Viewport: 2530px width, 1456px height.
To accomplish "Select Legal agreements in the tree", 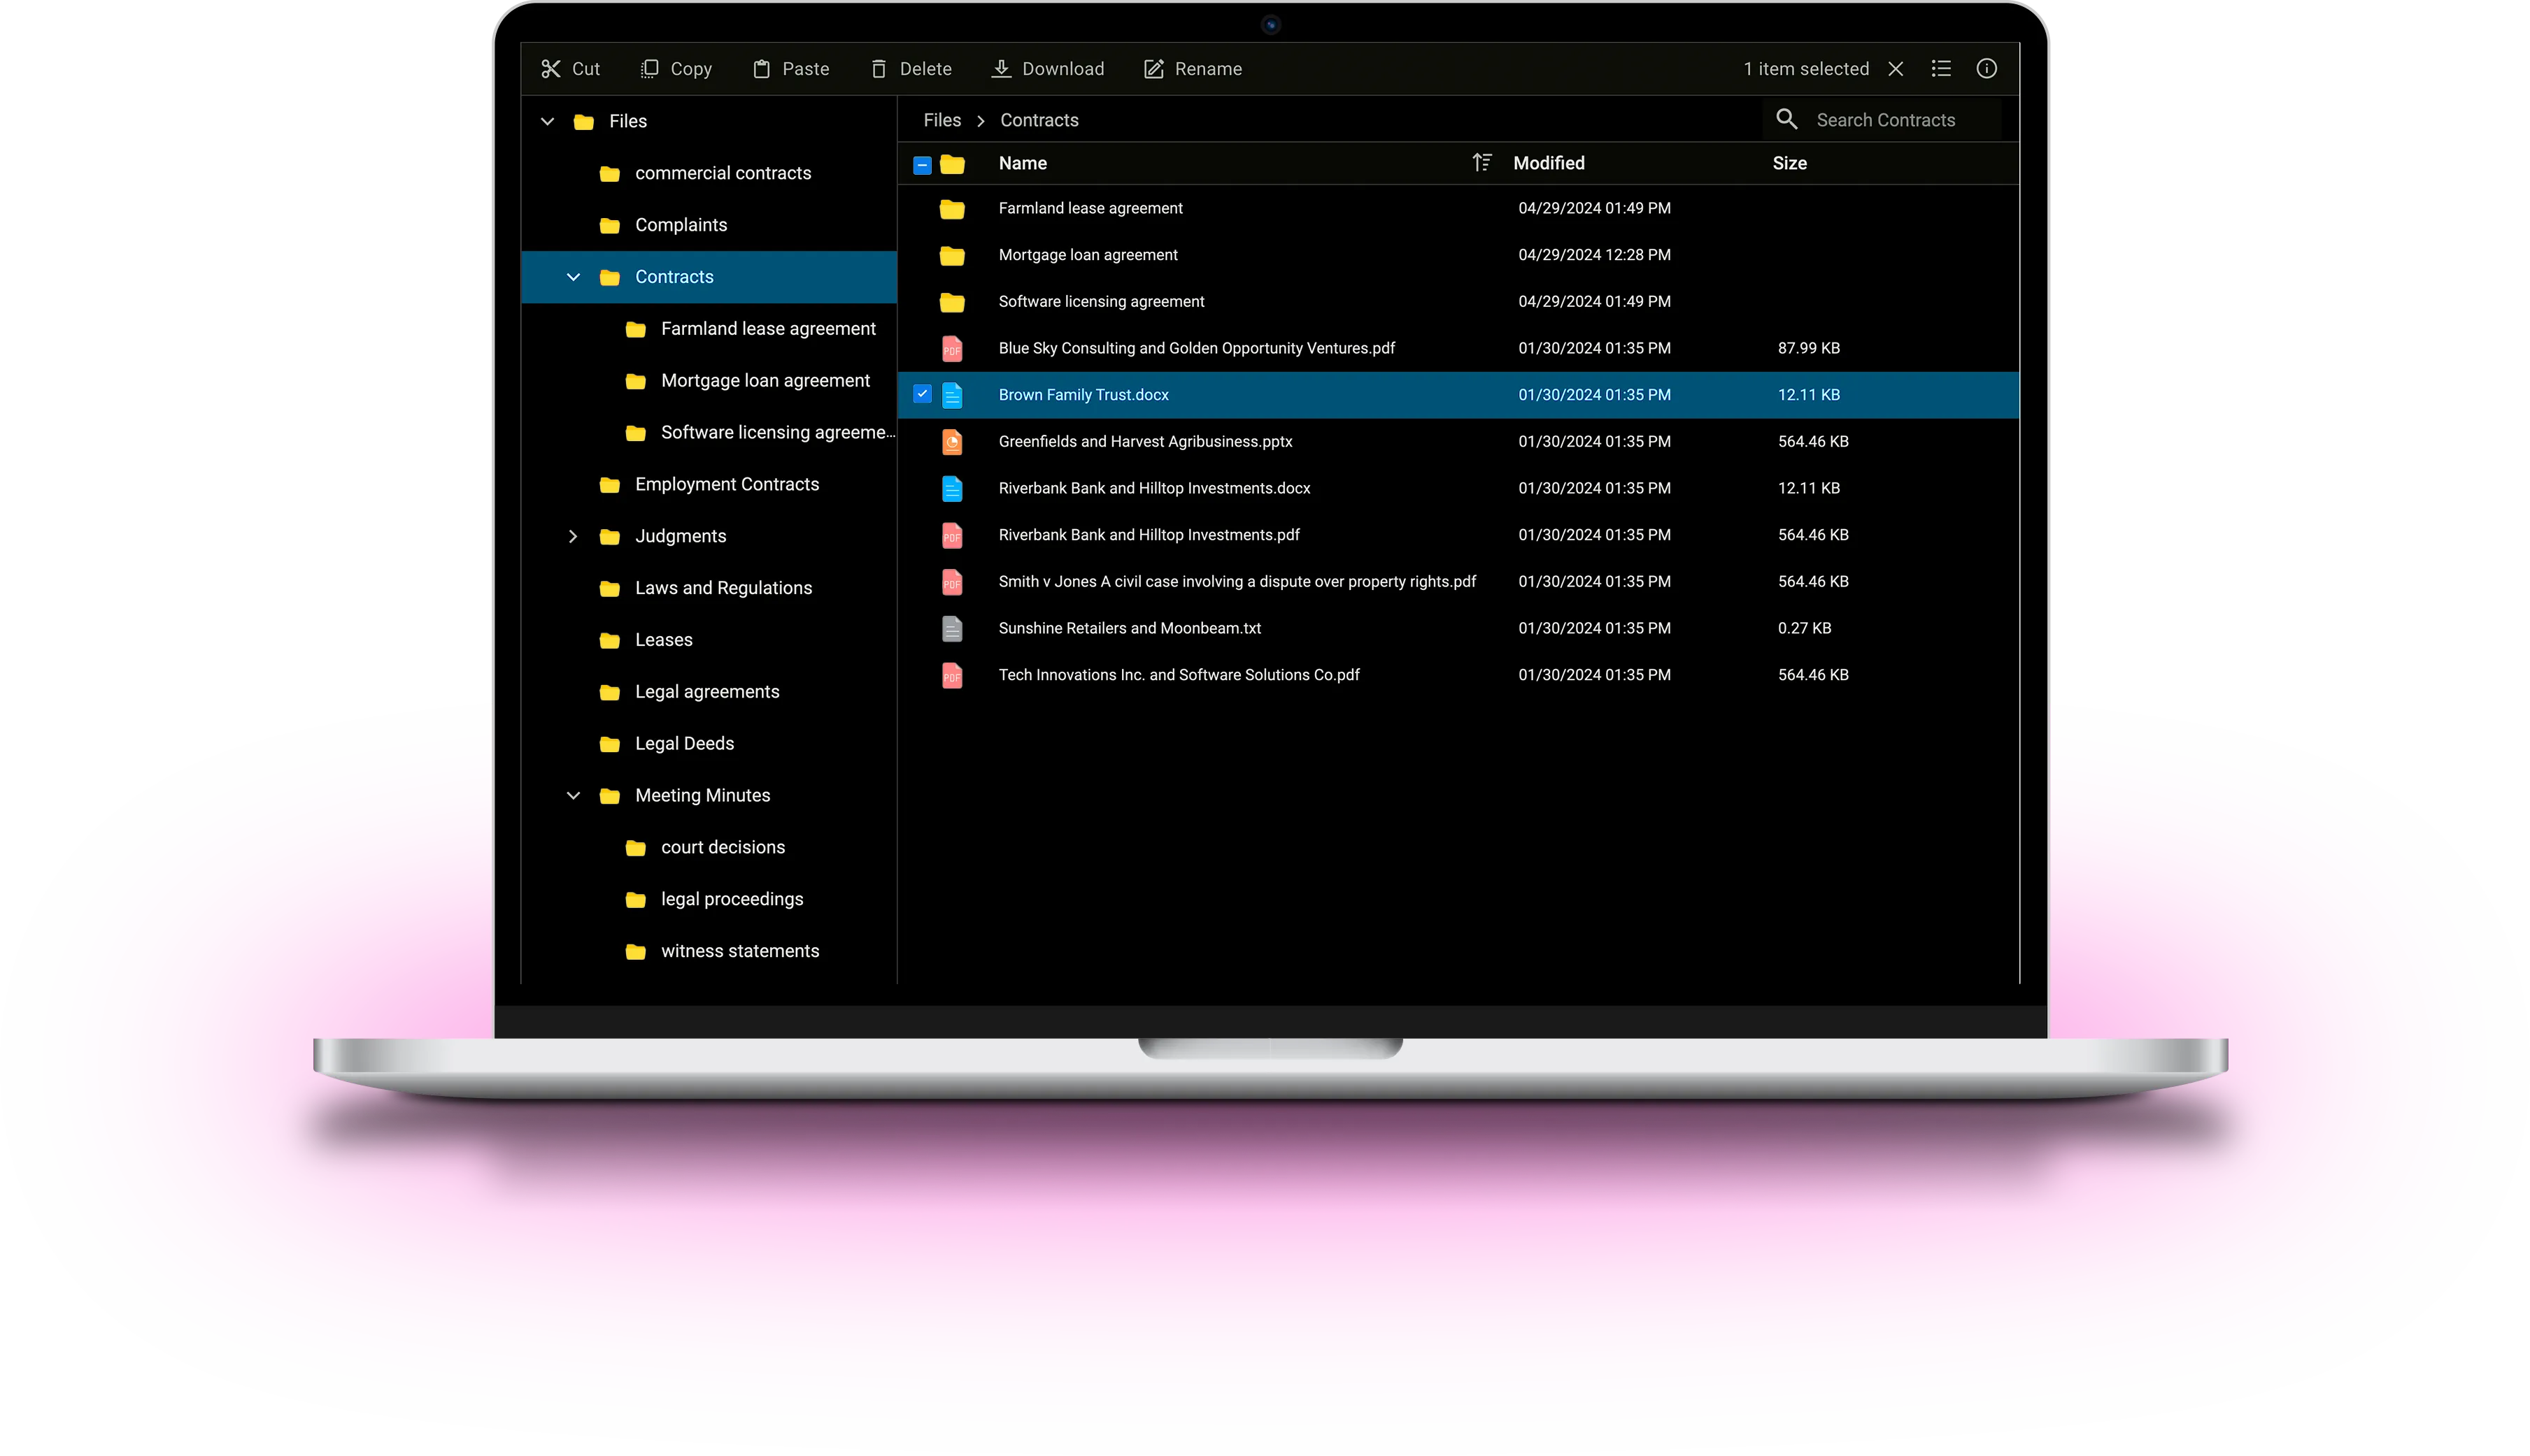I will point(709,692).
